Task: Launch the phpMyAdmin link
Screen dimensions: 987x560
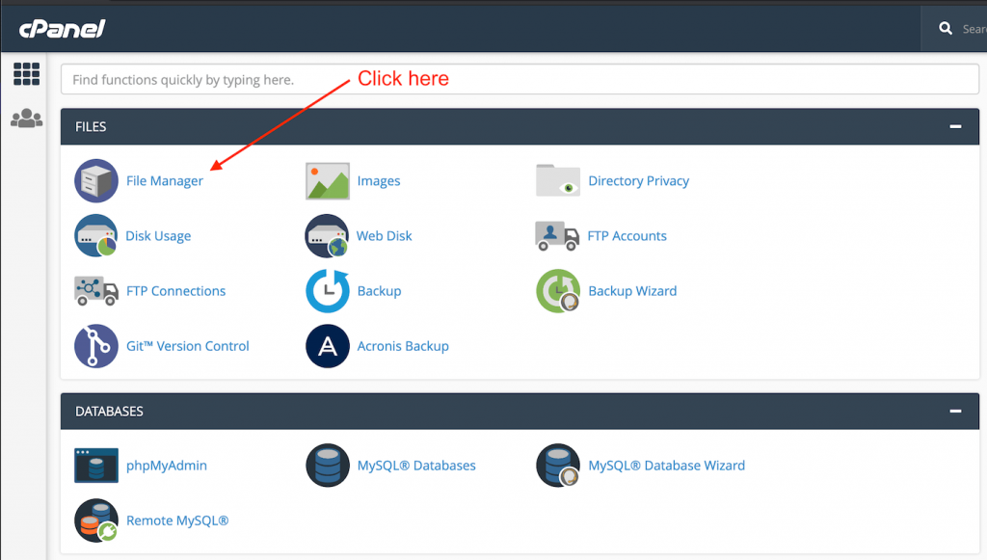Action: 166,466
